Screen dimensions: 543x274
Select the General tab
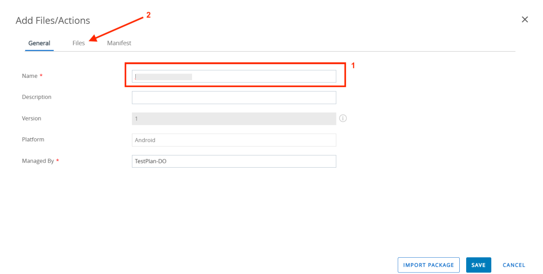coord(39,43)
